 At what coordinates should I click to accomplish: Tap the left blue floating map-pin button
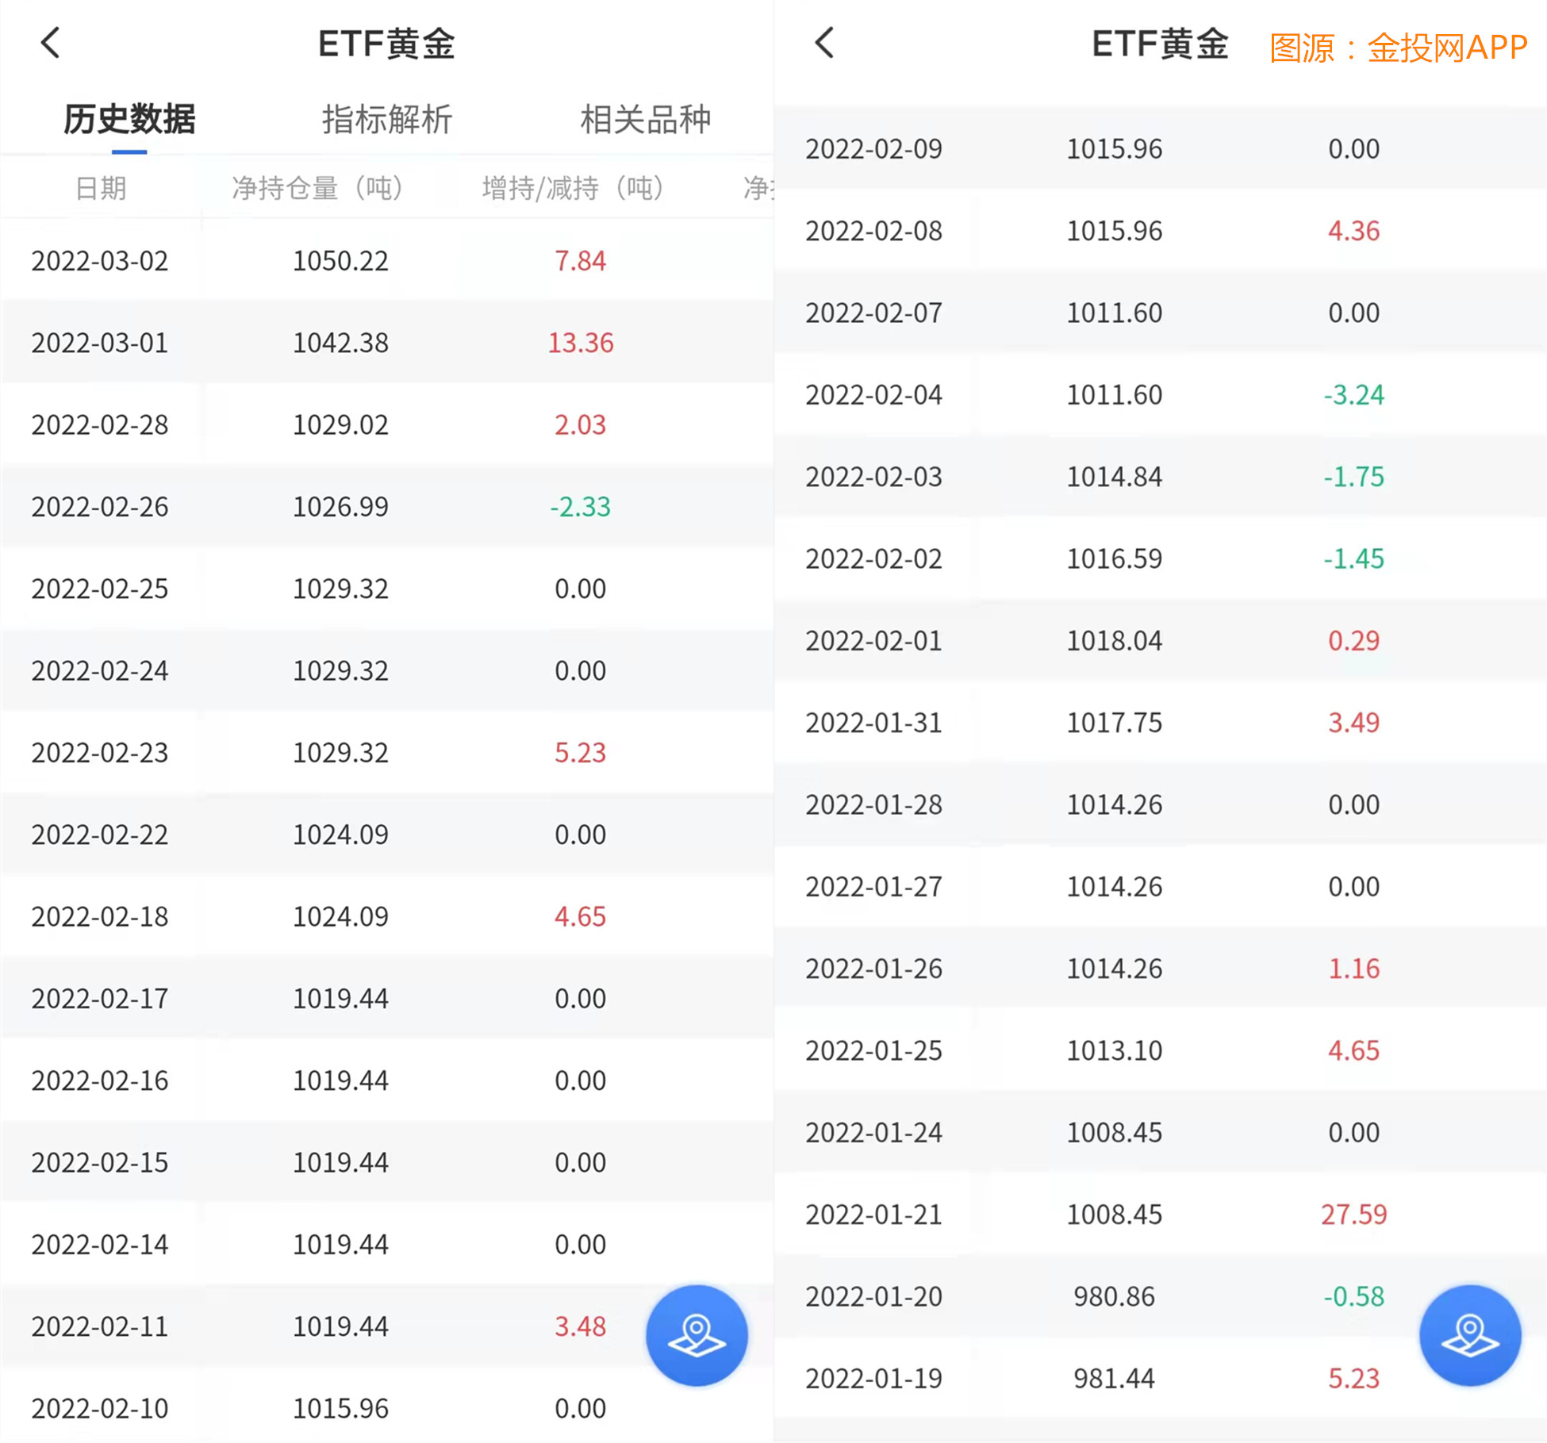pos(697,1335)
